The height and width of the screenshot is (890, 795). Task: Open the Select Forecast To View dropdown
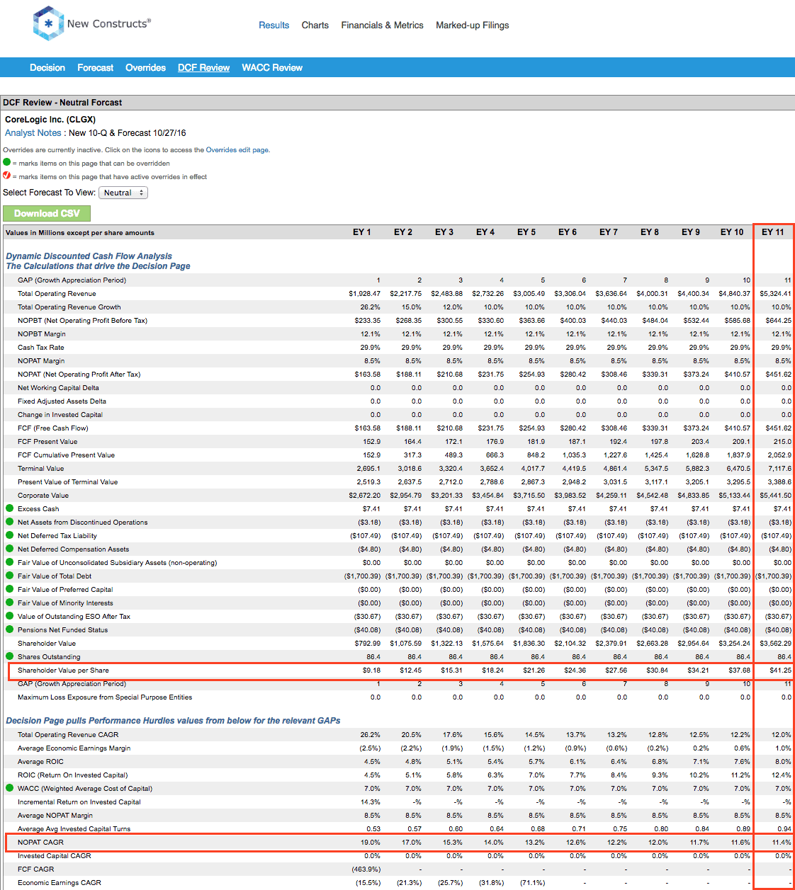[123, 193]
